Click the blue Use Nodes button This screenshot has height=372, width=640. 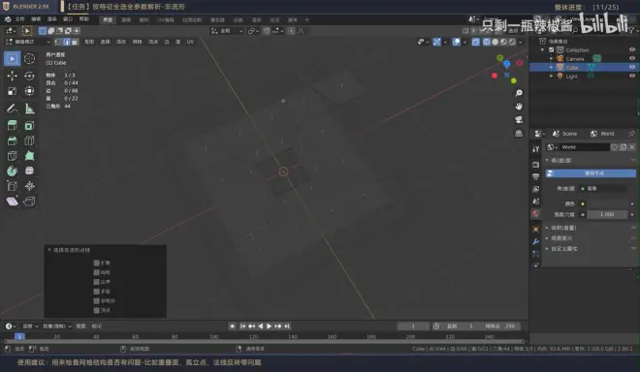click(591, 173)
